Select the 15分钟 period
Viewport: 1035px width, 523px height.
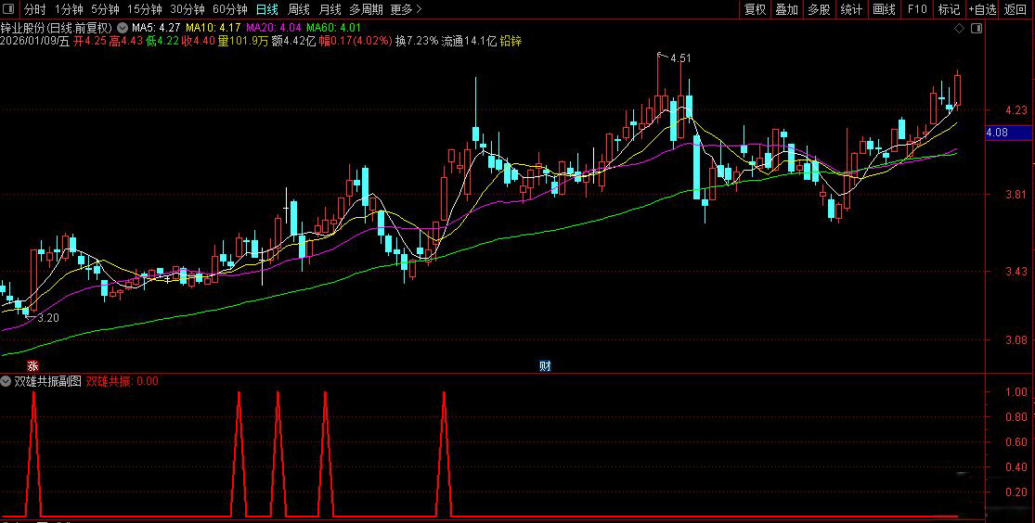point(145,9)
